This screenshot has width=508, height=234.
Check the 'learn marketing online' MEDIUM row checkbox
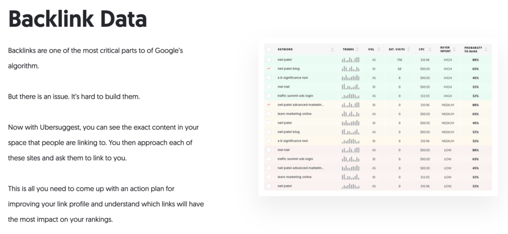268,114
